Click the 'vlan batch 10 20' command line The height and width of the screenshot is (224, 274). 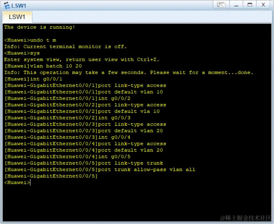pos(43,66)
